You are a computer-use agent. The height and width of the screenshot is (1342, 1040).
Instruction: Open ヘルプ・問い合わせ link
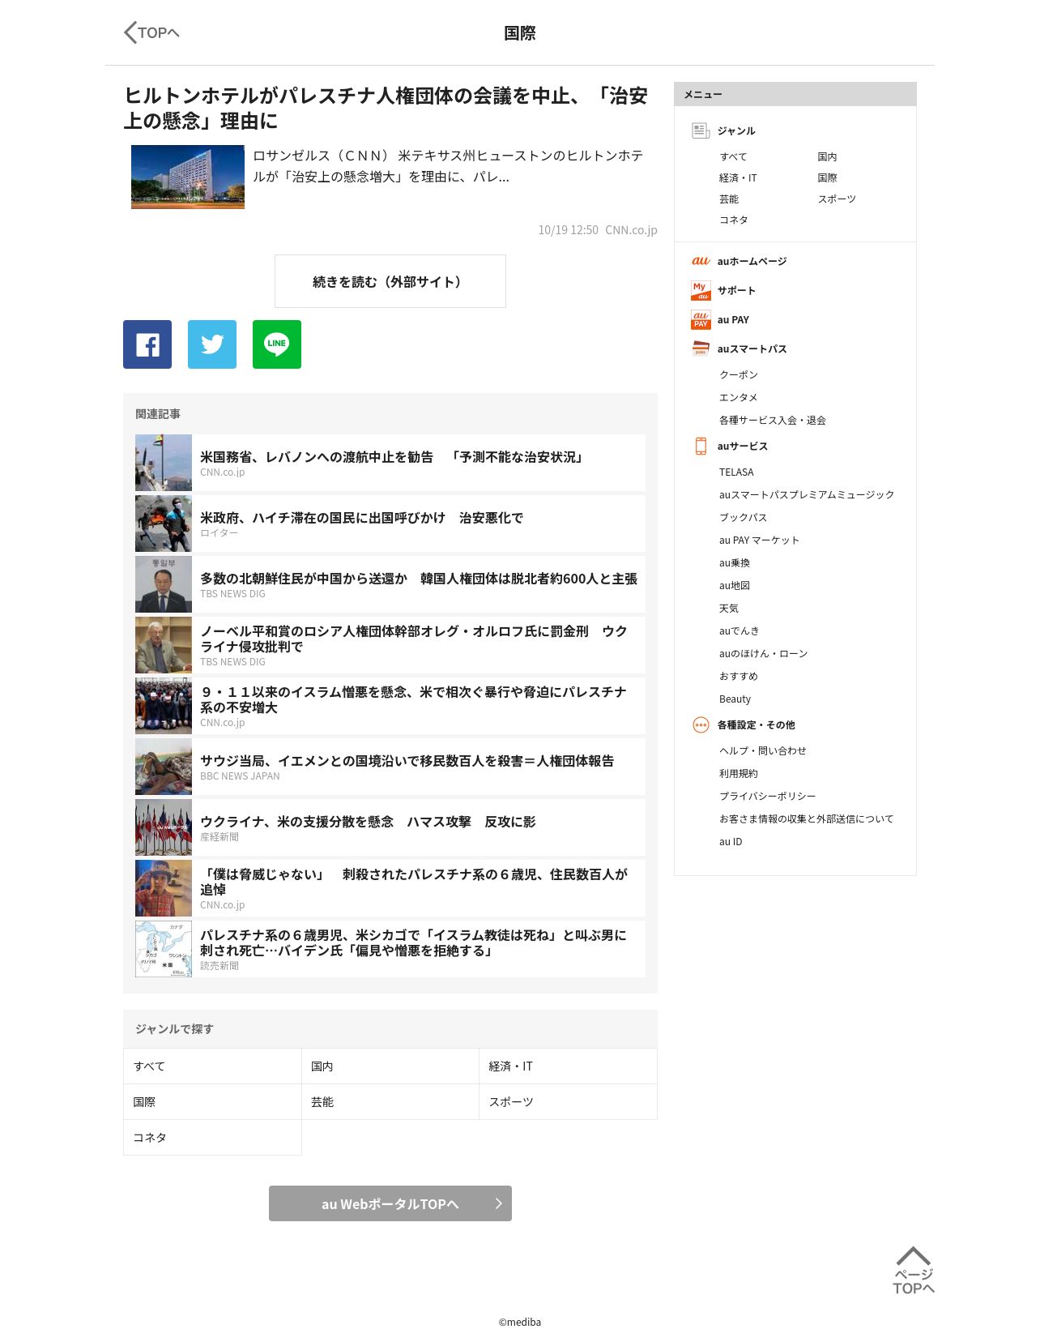tap(763, 750)
